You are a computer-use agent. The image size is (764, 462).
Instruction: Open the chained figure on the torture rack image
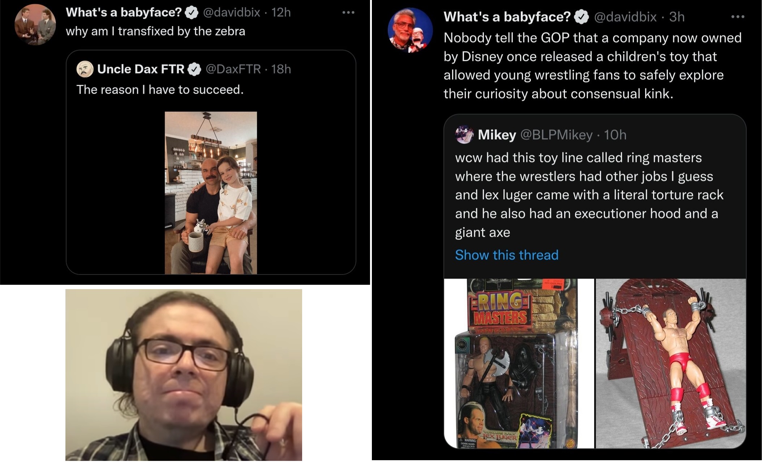[671, 363]
